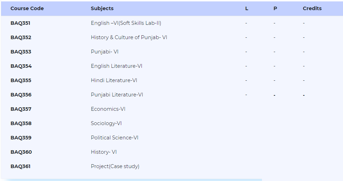Click English Literature-VI subject
343x181 pixels.
click(116, 66)
